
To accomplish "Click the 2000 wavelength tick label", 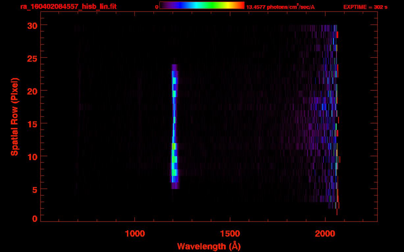I will coord(325,234).
